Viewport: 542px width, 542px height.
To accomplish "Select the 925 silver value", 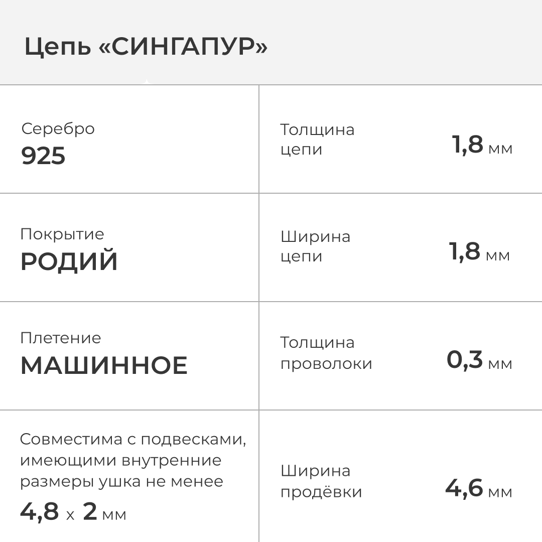I will click(x=43, y=156).
